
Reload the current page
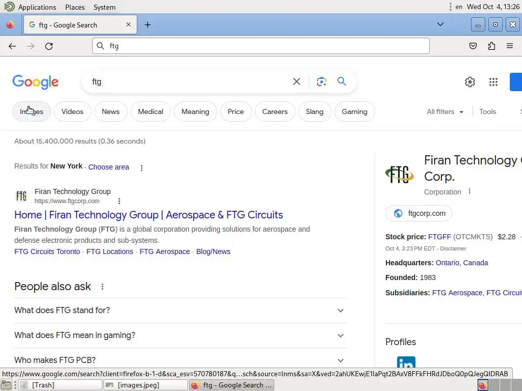49,46
